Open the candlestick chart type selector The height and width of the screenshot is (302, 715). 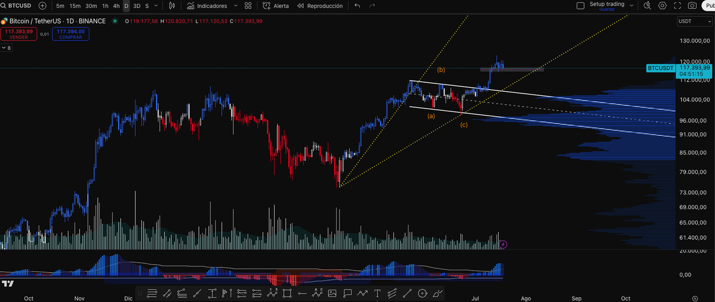(x=172, y=5)
